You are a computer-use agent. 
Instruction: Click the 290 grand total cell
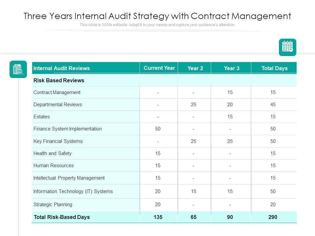[x=273, y=217]
